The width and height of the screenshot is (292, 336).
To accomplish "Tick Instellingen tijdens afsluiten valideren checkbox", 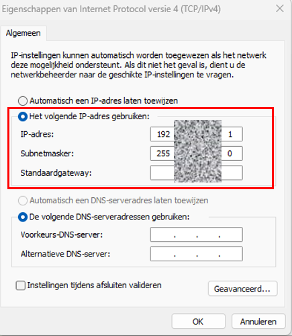I will 21,285.
